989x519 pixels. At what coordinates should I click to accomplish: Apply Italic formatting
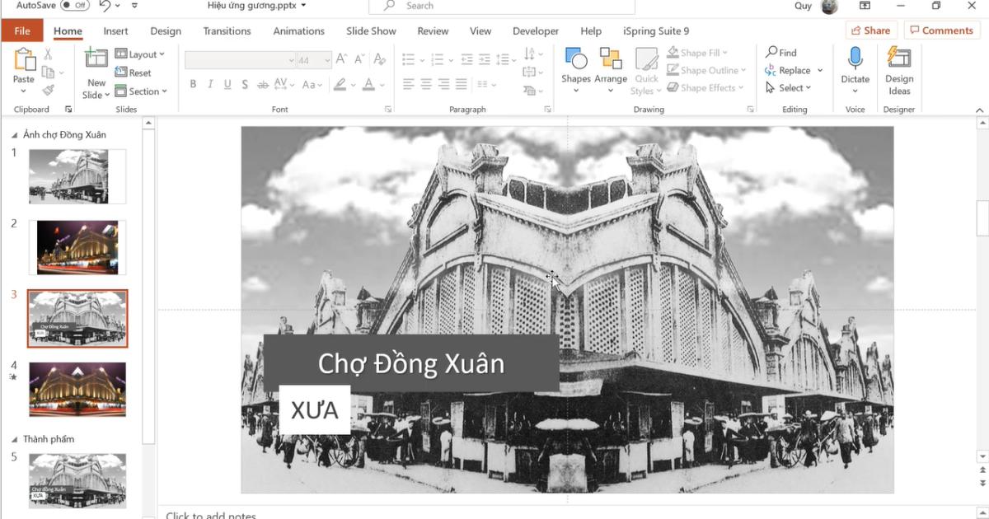[209, 83]
